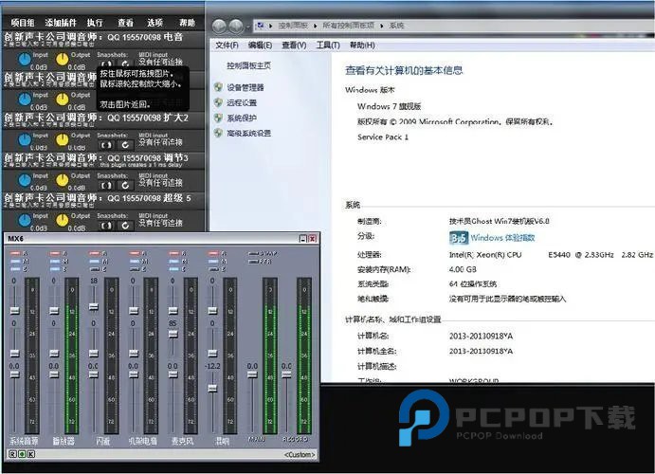Toggle the S button on 混响 channel
Screen dimensions: 655x474
213,269
